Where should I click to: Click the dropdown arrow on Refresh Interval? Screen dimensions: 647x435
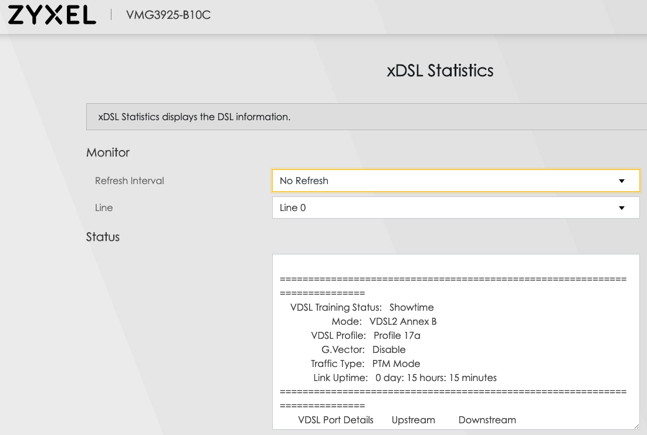tap(621, 181)
